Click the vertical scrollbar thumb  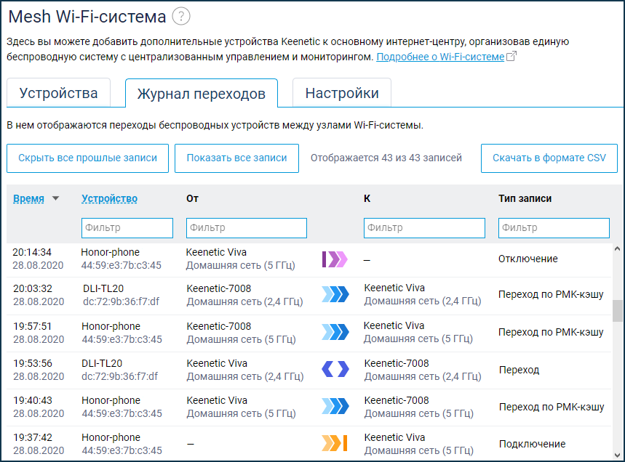pos(618,311)
